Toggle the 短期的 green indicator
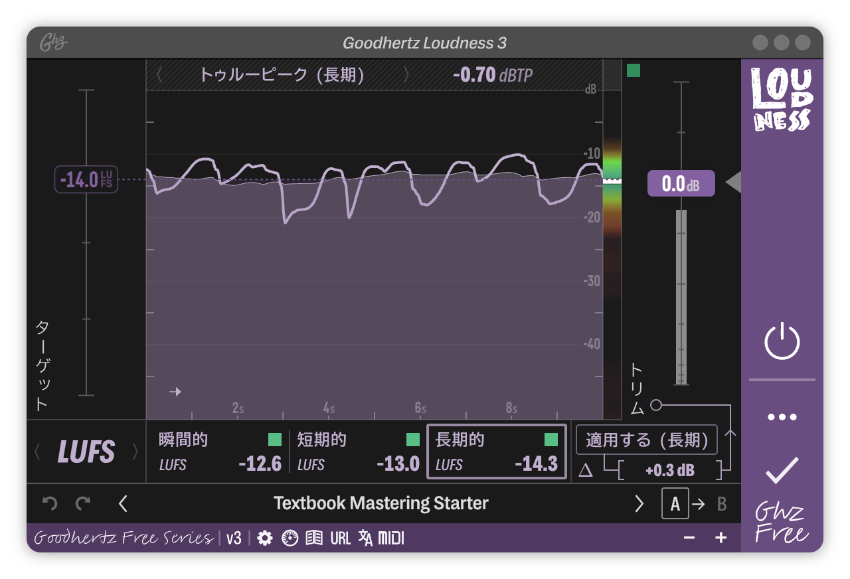This screenshot has height=579, width=850. (413, 440)
